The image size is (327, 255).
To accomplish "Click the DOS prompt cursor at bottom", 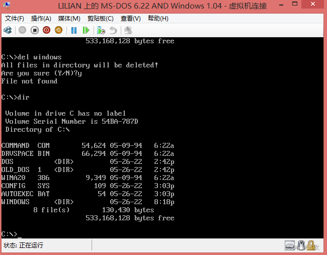I will click(x=20, y=237).
